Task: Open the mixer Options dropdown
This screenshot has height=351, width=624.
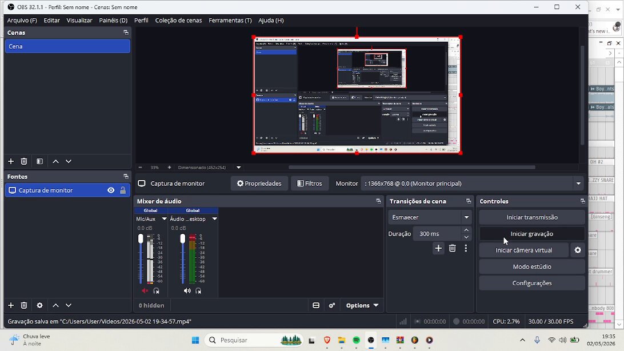Action: point(362,305)
